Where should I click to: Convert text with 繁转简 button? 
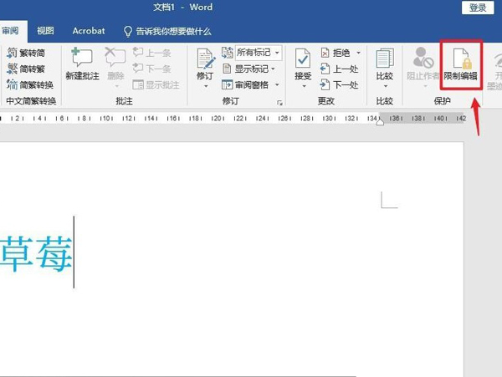[30, 53]
